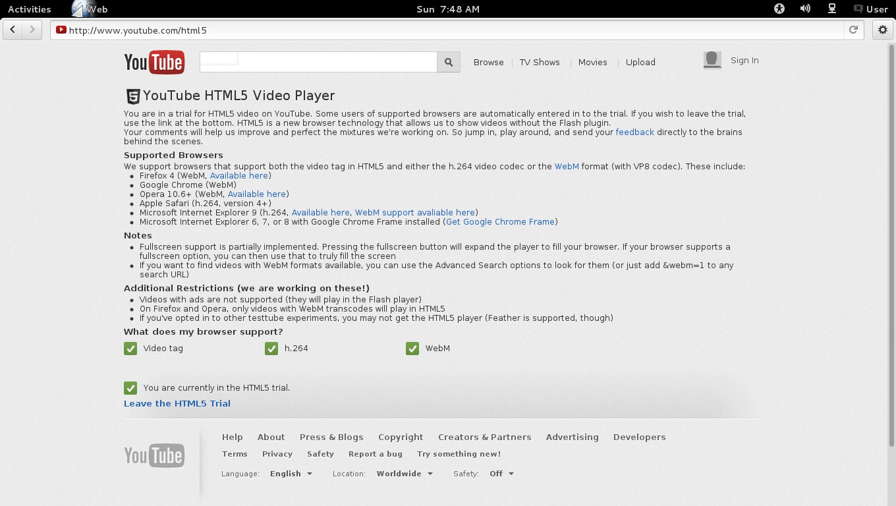The height and width of the screenshot is (506, 896).
Task: Click Report a bug in the footer
Action: [x=376, y=454]
